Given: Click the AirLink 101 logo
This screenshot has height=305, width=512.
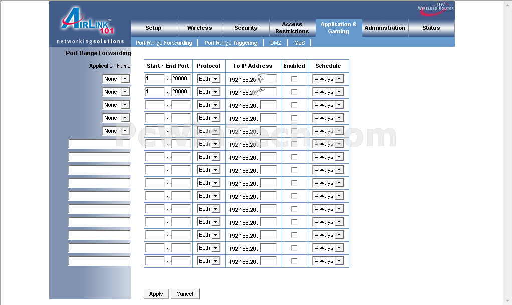Looking at the screenshot, I should [x=88, y=21].
